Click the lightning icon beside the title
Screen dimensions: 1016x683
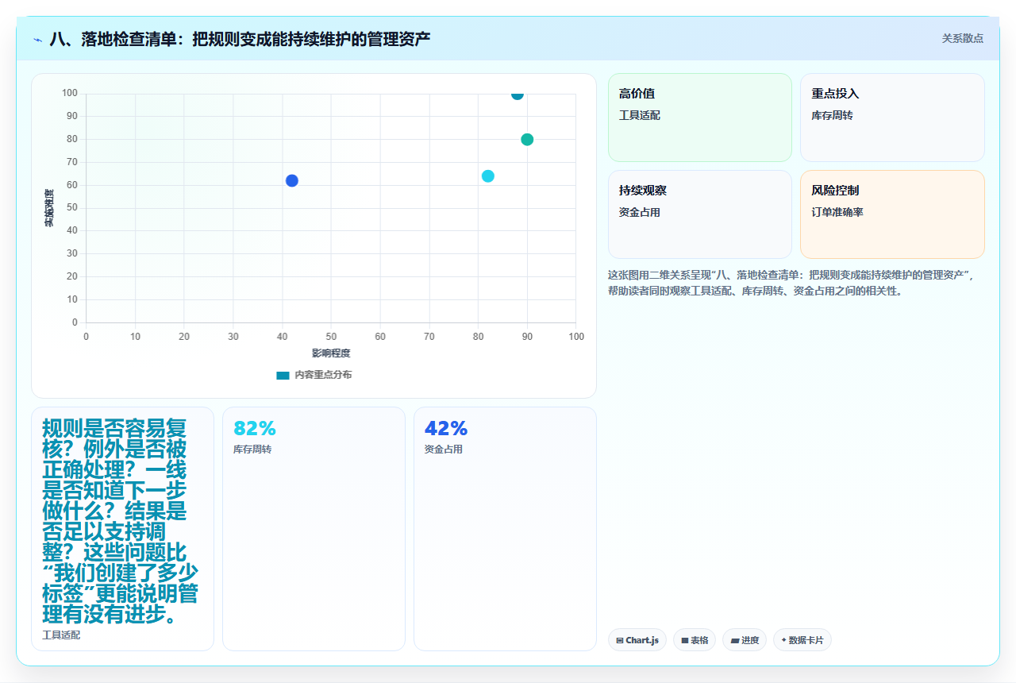(x=37, y=39)
